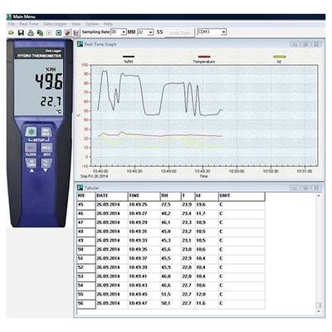Screen dimensions: 332x332
Task: Open the Option menu
Action: click(x=92, y=24)
